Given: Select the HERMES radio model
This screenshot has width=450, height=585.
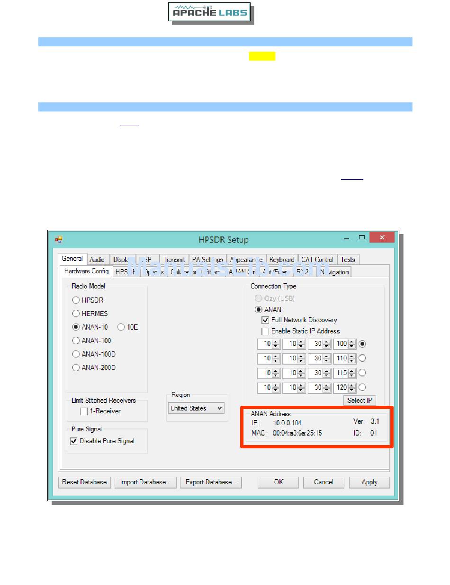Looking at the screenshot, I should [76, 314].
